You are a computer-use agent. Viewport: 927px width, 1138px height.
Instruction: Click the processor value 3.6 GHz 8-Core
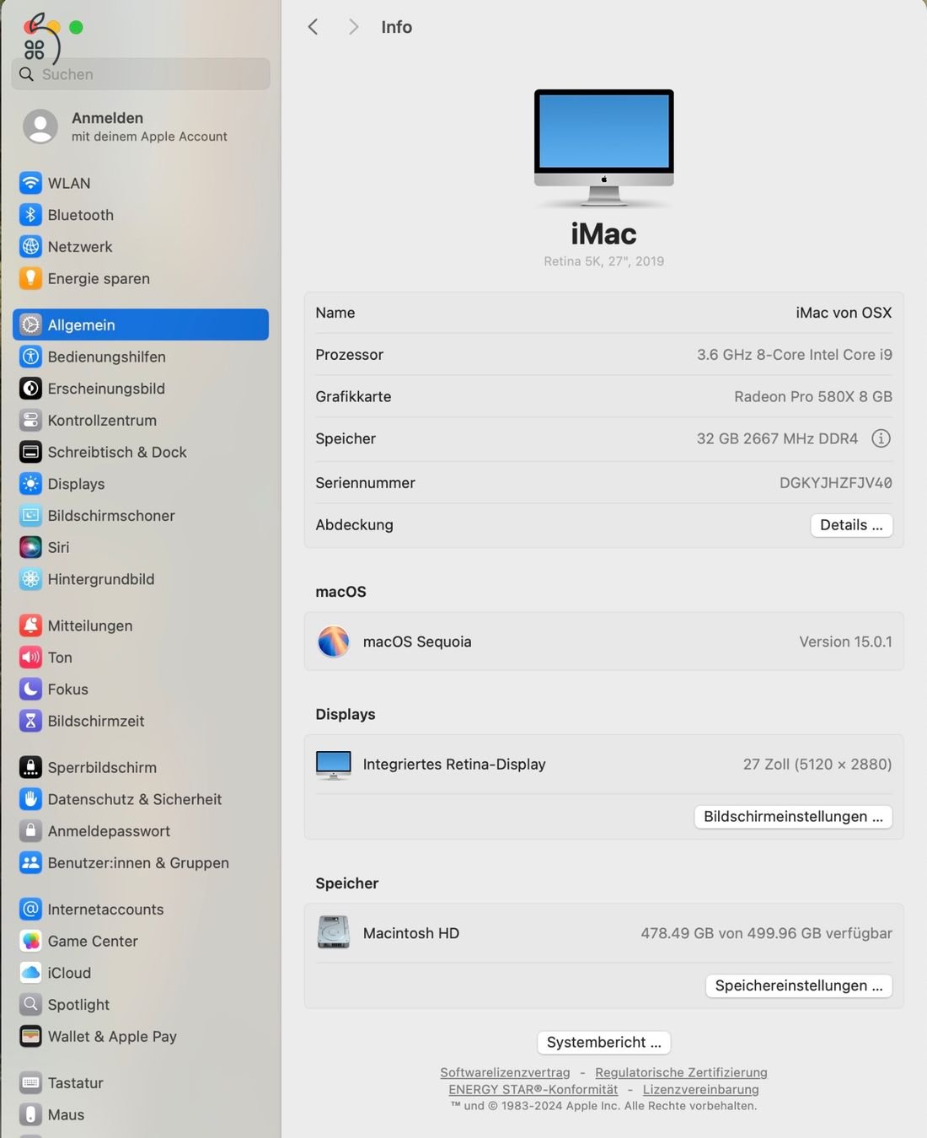coord(794,355)
